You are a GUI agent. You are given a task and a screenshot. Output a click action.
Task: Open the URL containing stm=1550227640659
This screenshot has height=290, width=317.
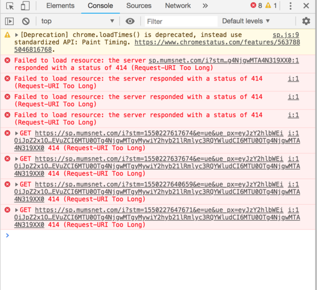pos(157,192)
